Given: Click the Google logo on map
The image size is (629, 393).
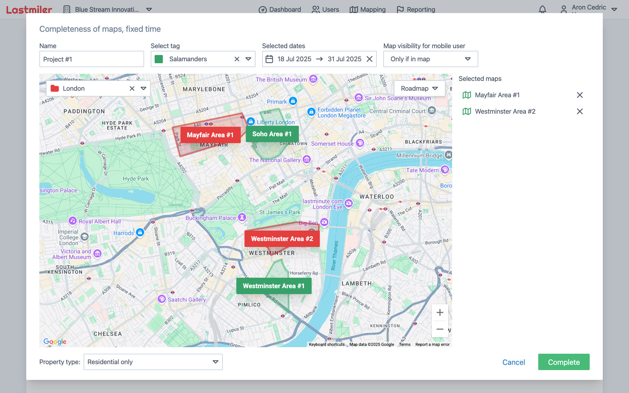Looking at the screenshot, I should click(x=55, y=342).
